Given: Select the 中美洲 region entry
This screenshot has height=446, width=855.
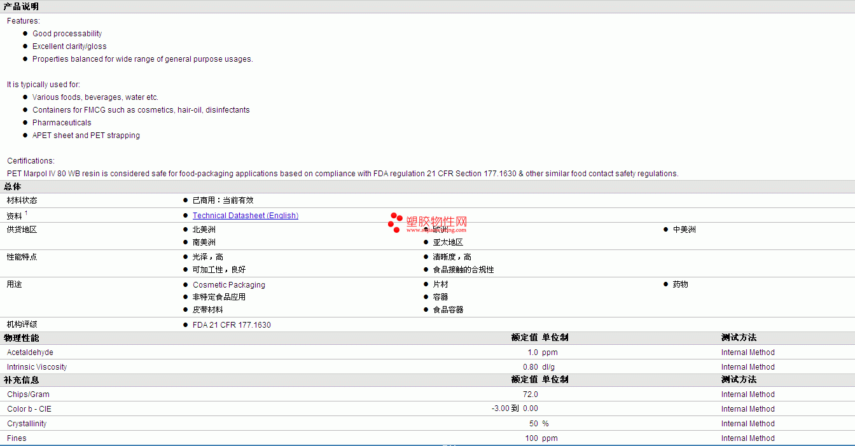Looking at the screenshot, I should tap(685, 230).
